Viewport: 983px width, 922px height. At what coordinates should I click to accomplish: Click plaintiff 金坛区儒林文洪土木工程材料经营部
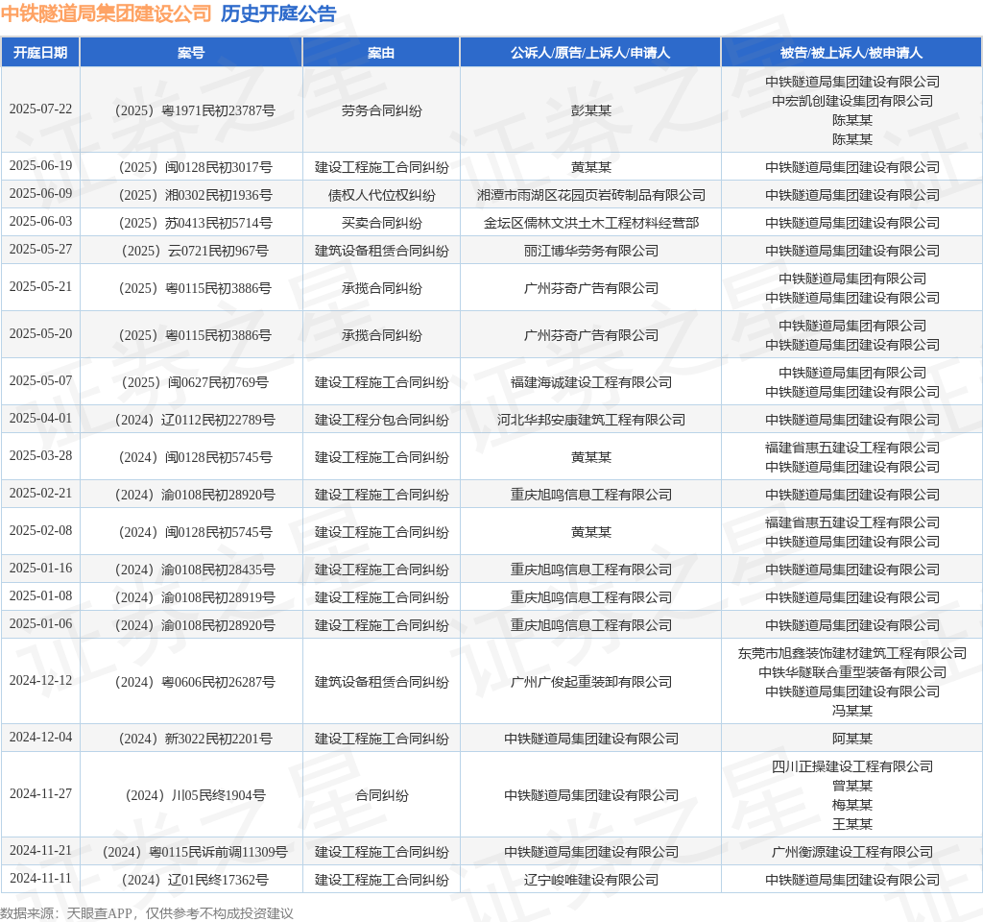click(x=591, y=223)
